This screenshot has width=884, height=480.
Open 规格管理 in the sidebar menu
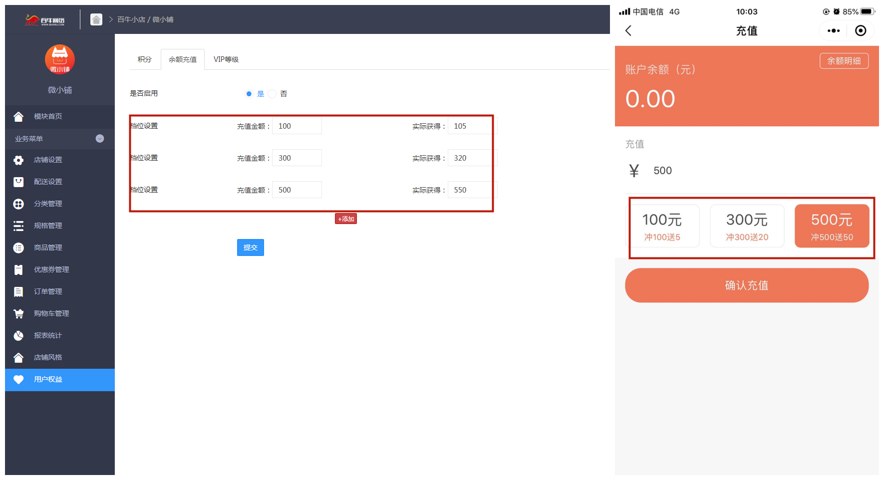point(60,226)
